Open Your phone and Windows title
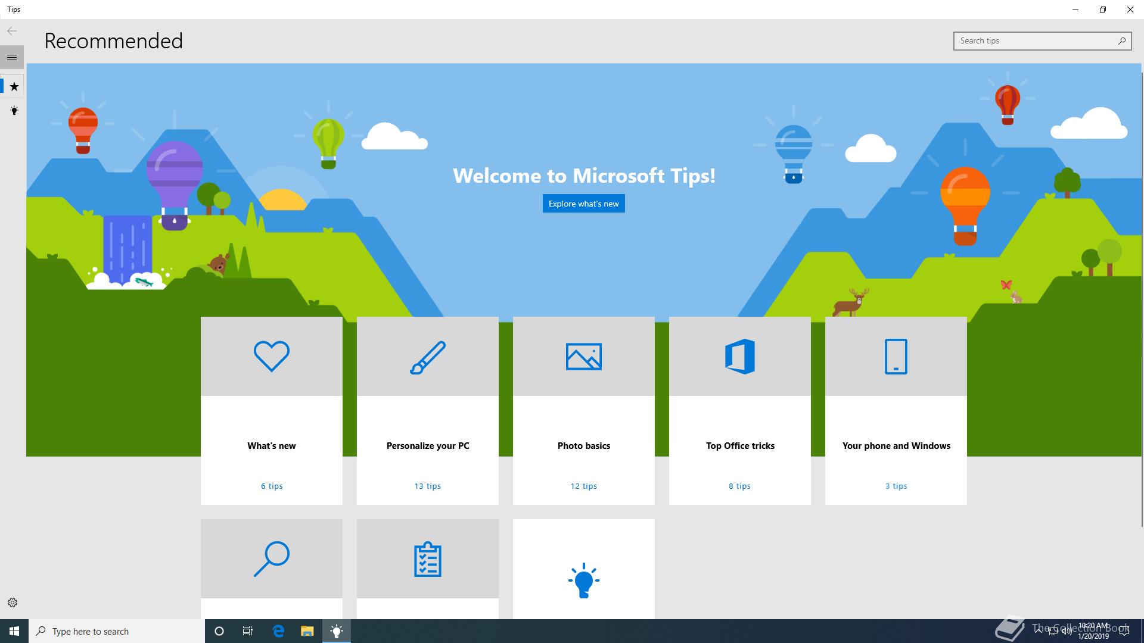 tap(896, 446)
